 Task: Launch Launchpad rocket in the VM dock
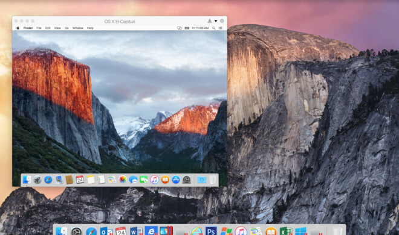[x=37, y=180]
